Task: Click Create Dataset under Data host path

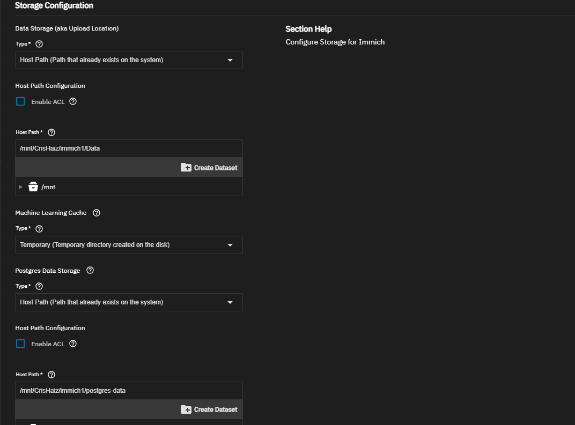Action: [x=209, y=168]
